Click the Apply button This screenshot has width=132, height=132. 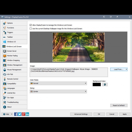coord(125,114)
